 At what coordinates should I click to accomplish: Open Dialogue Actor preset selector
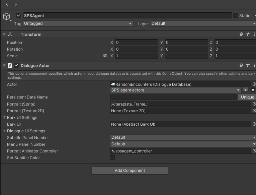click(248, 65)
